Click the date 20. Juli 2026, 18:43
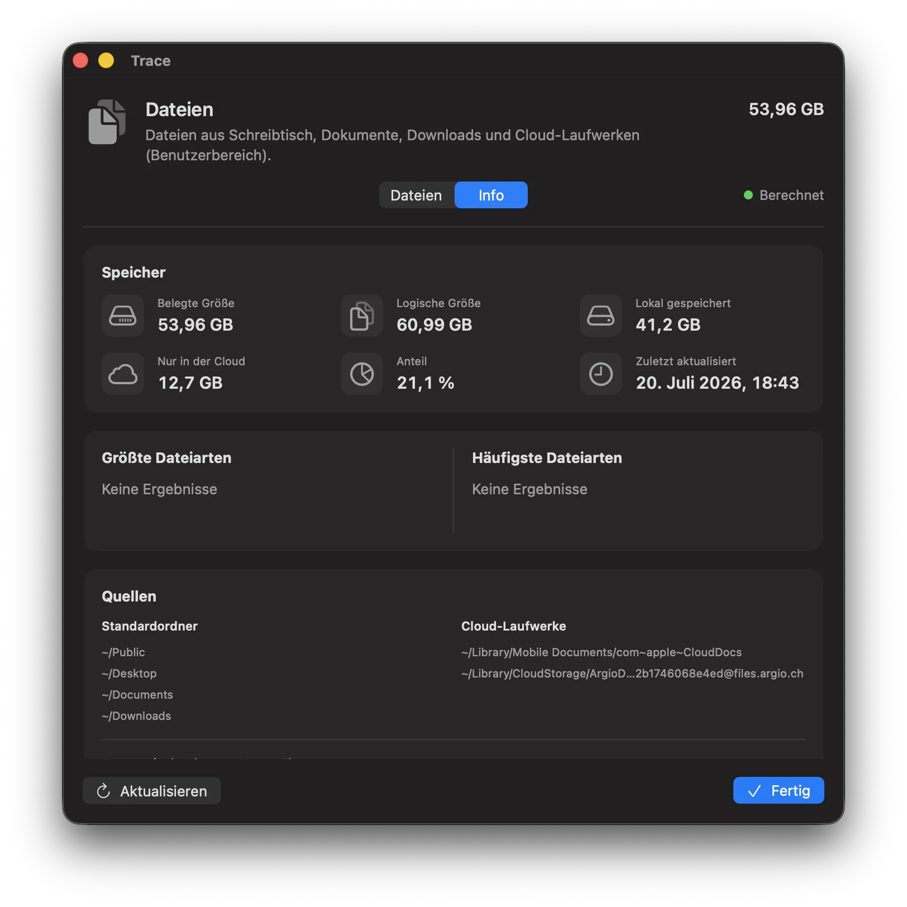This screenshot has width=907, height=907. click(718, 383)
